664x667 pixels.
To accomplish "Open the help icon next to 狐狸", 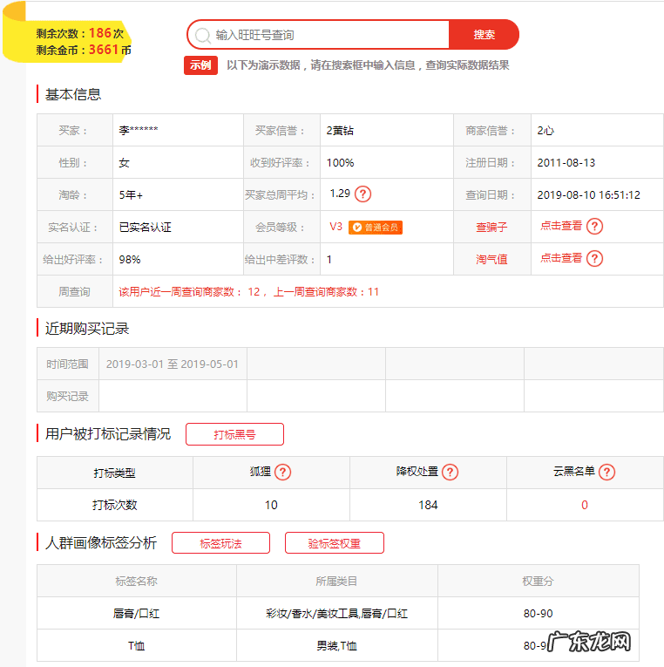I will 282,473.
